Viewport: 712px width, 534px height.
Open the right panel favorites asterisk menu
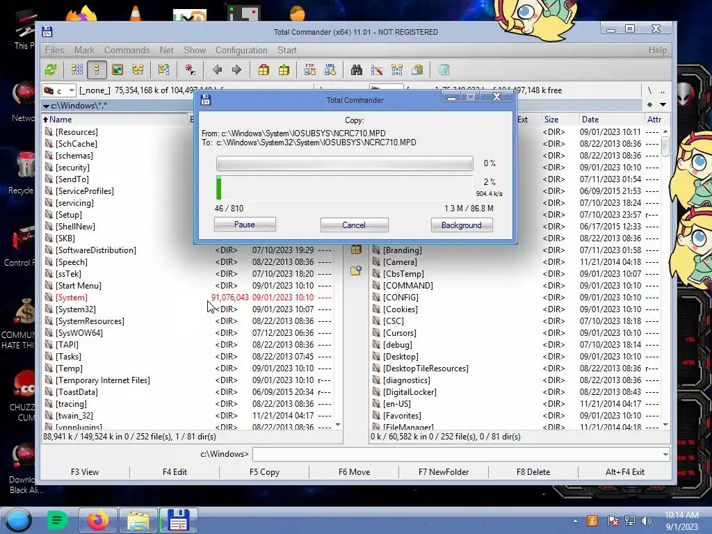tap(650, 105)
